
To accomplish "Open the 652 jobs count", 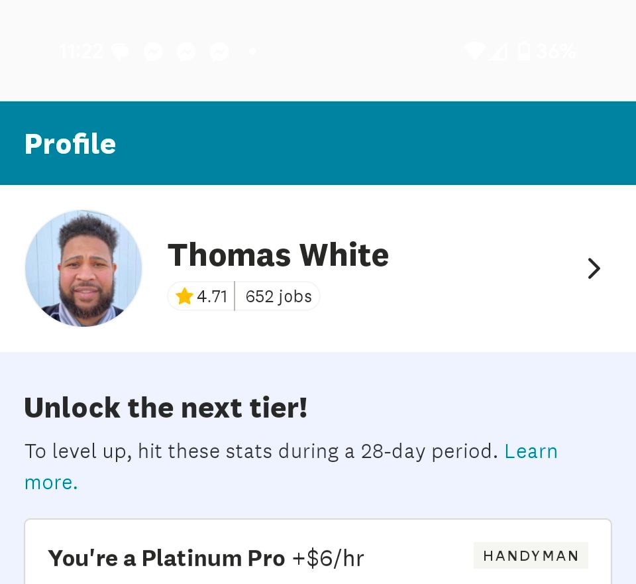I will (279, 297).
